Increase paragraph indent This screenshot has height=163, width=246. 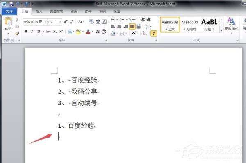point(148,20)
